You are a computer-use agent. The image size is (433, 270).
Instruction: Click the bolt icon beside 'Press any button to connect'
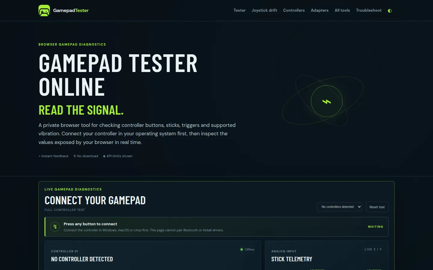[x=55, y=227]
